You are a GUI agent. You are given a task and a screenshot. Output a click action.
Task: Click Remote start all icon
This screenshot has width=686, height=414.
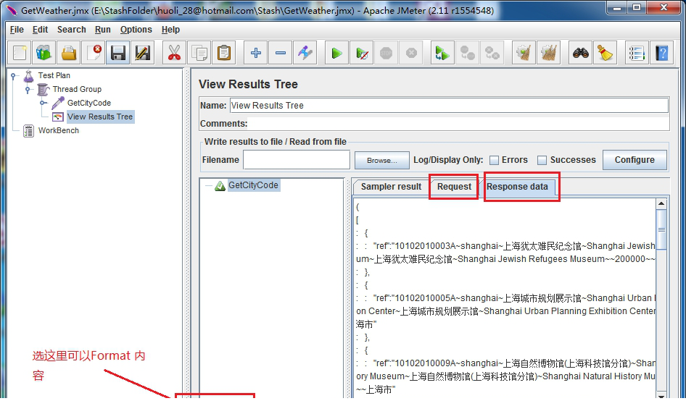(442, 54)
